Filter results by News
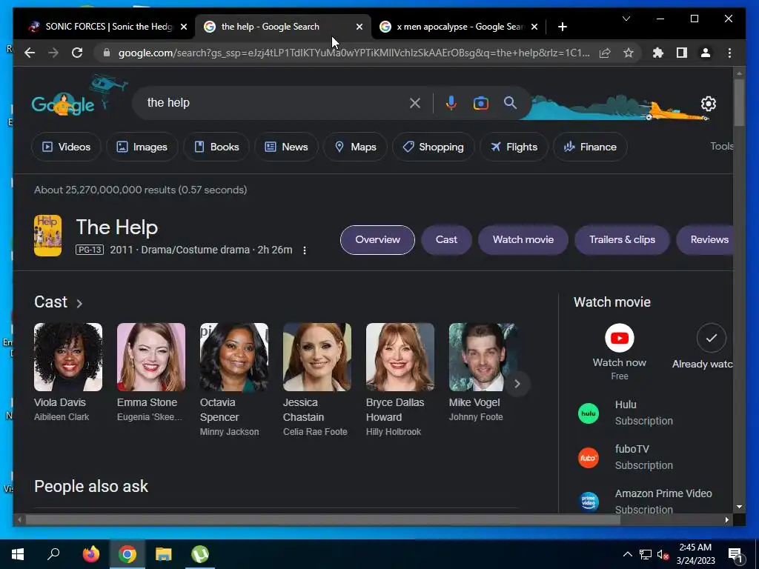Viewport: 759px width, 569px height. point(286,147)
